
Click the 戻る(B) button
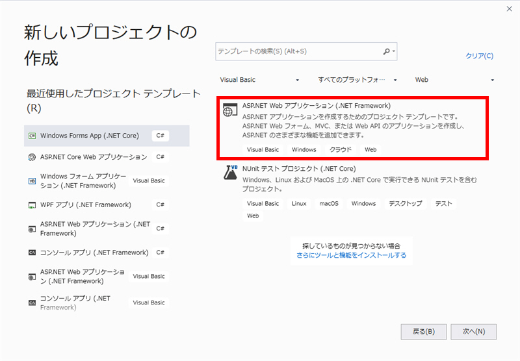[424, 332]
